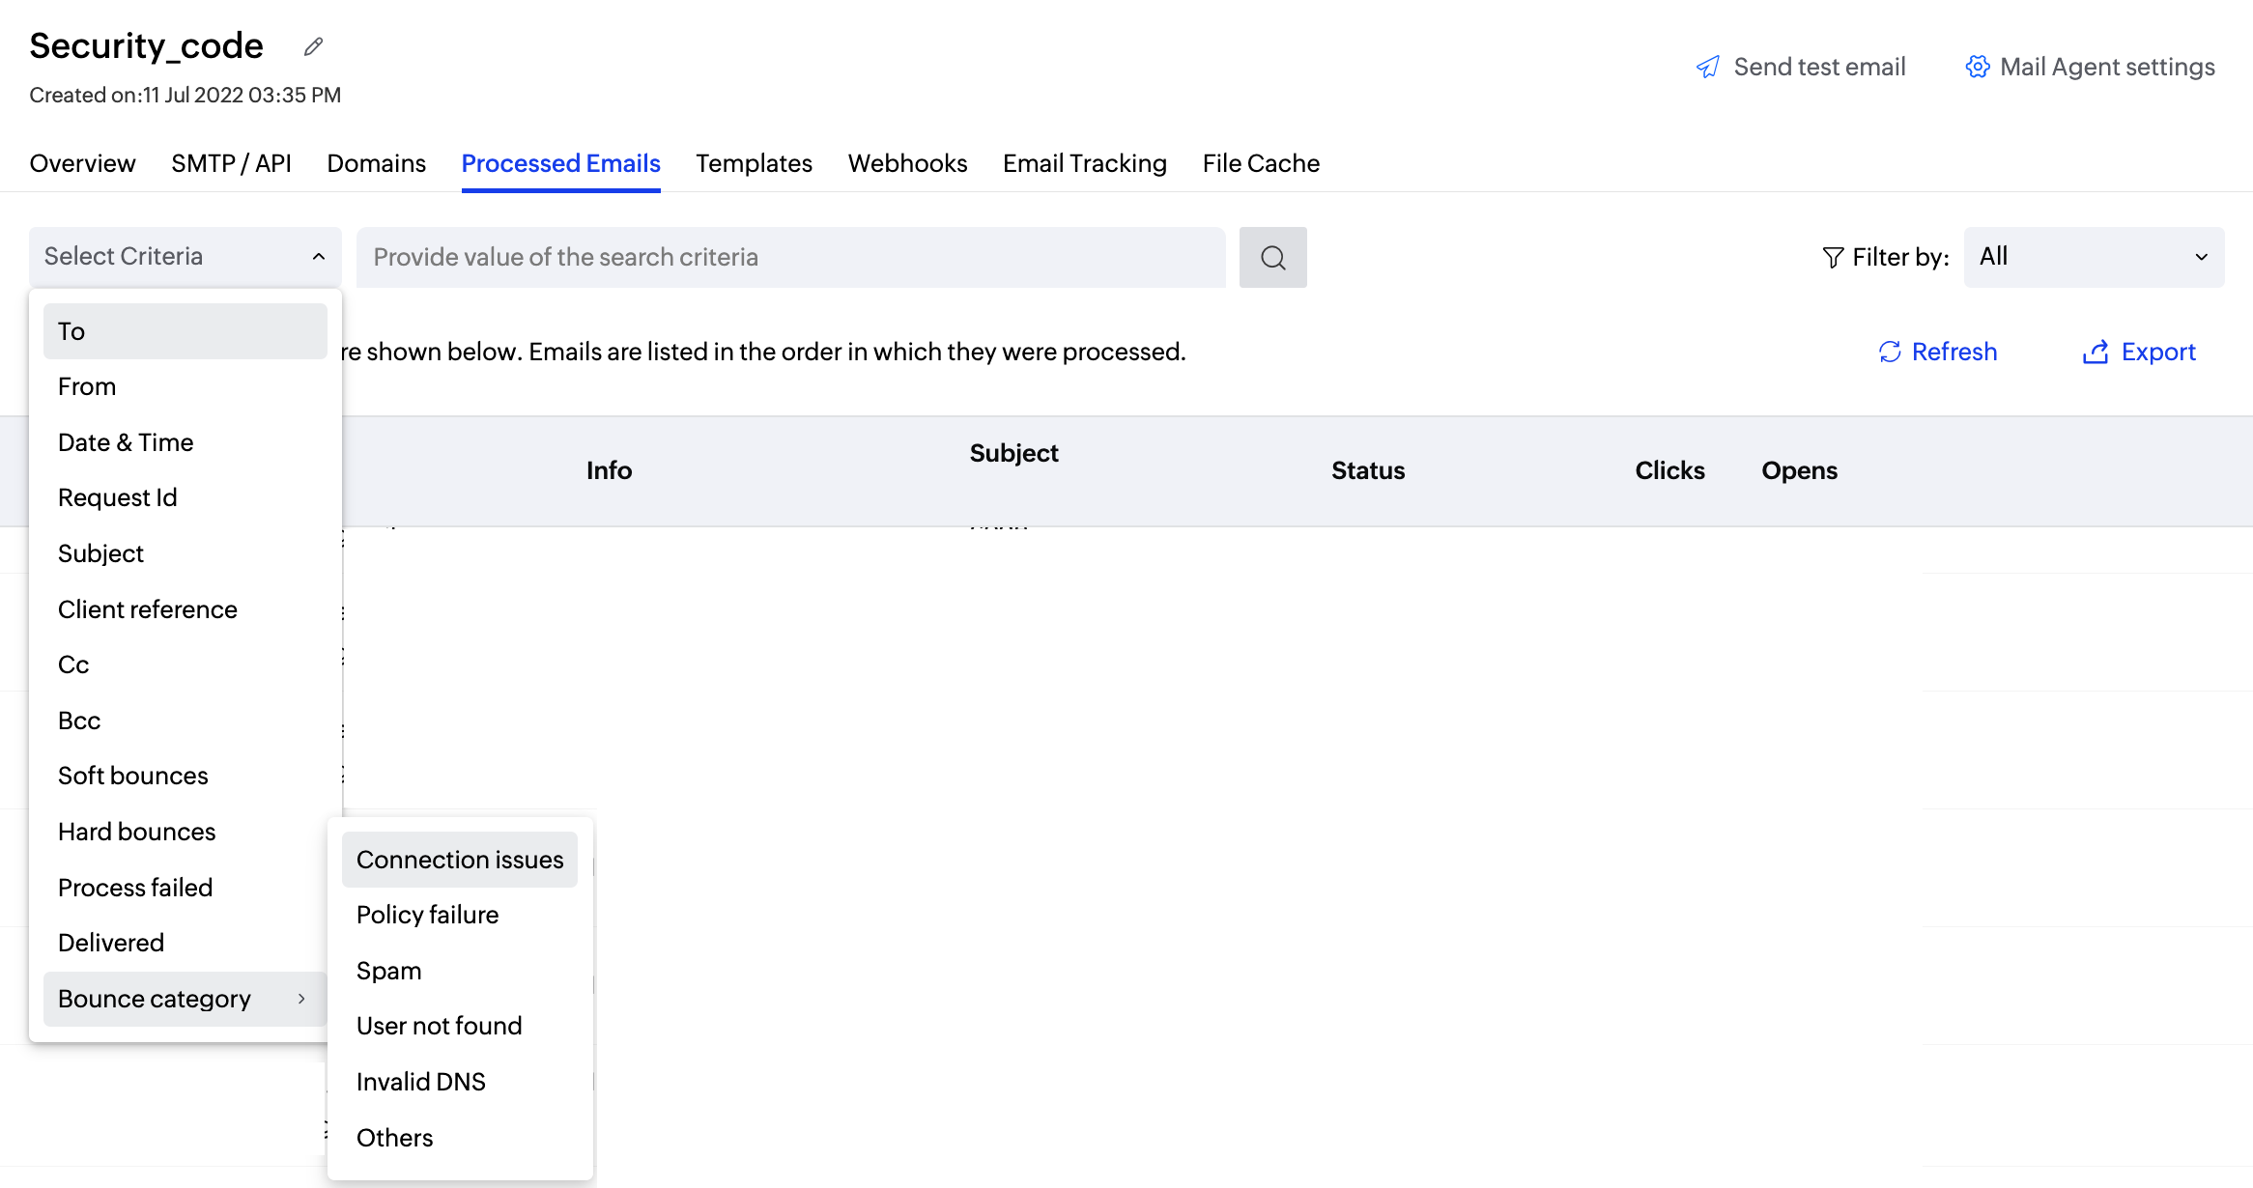Click the Mail Agent settings link
Viewport: 2253px width, 1188px height.
pyautogui.click(x=2106, y=67)
